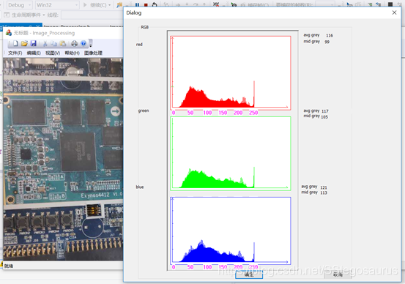Screen dimensions: 405x284
Task: Open the 视图(V) menu
Action: pos(53,53)
